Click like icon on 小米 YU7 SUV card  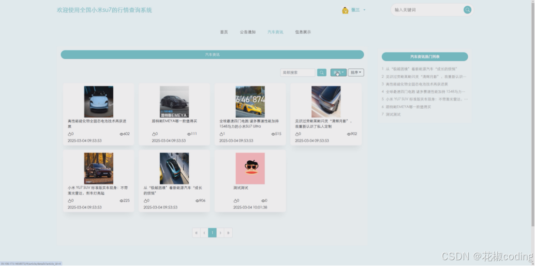point(69,201)
